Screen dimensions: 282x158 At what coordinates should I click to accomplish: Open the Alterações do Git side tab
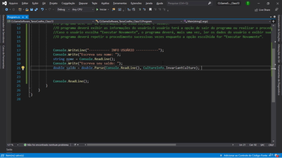point(279,53)
